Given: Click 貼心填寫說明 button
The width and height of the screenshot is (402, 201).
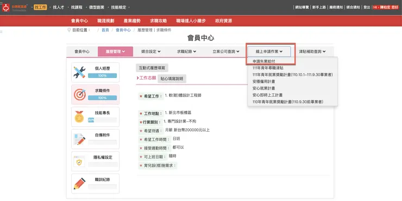Looking at the screenshot, I should (x=172, y=79).
